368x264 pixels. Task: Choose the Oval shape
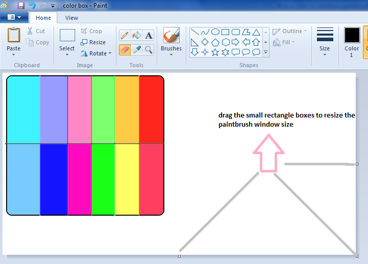(x=215, y=32)
